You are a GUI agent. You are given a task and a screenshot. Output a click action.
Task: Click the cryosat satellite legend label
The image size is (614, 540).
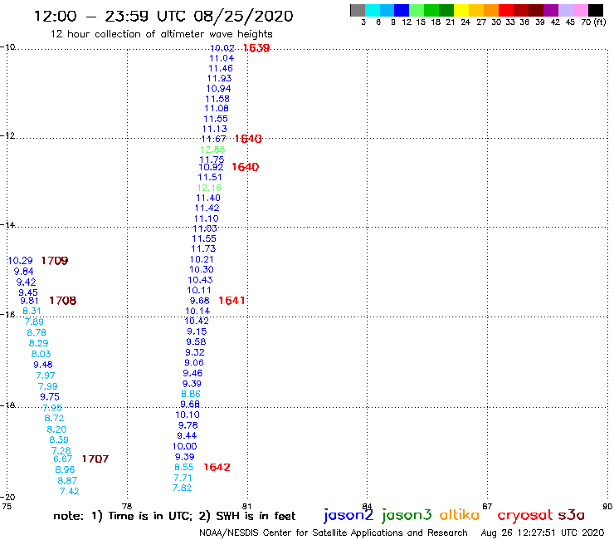[x=525, y=515]
